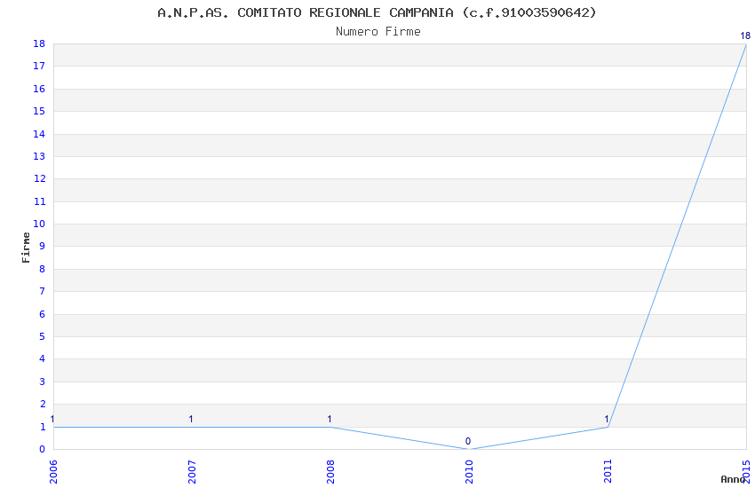
Task: Select the 2007 year label on x-axis
Action: click(x=192, y=472)
